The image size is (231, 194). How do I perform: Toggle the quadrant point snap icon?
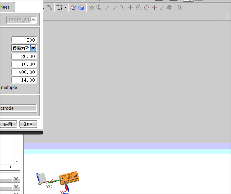click(146, 8)
